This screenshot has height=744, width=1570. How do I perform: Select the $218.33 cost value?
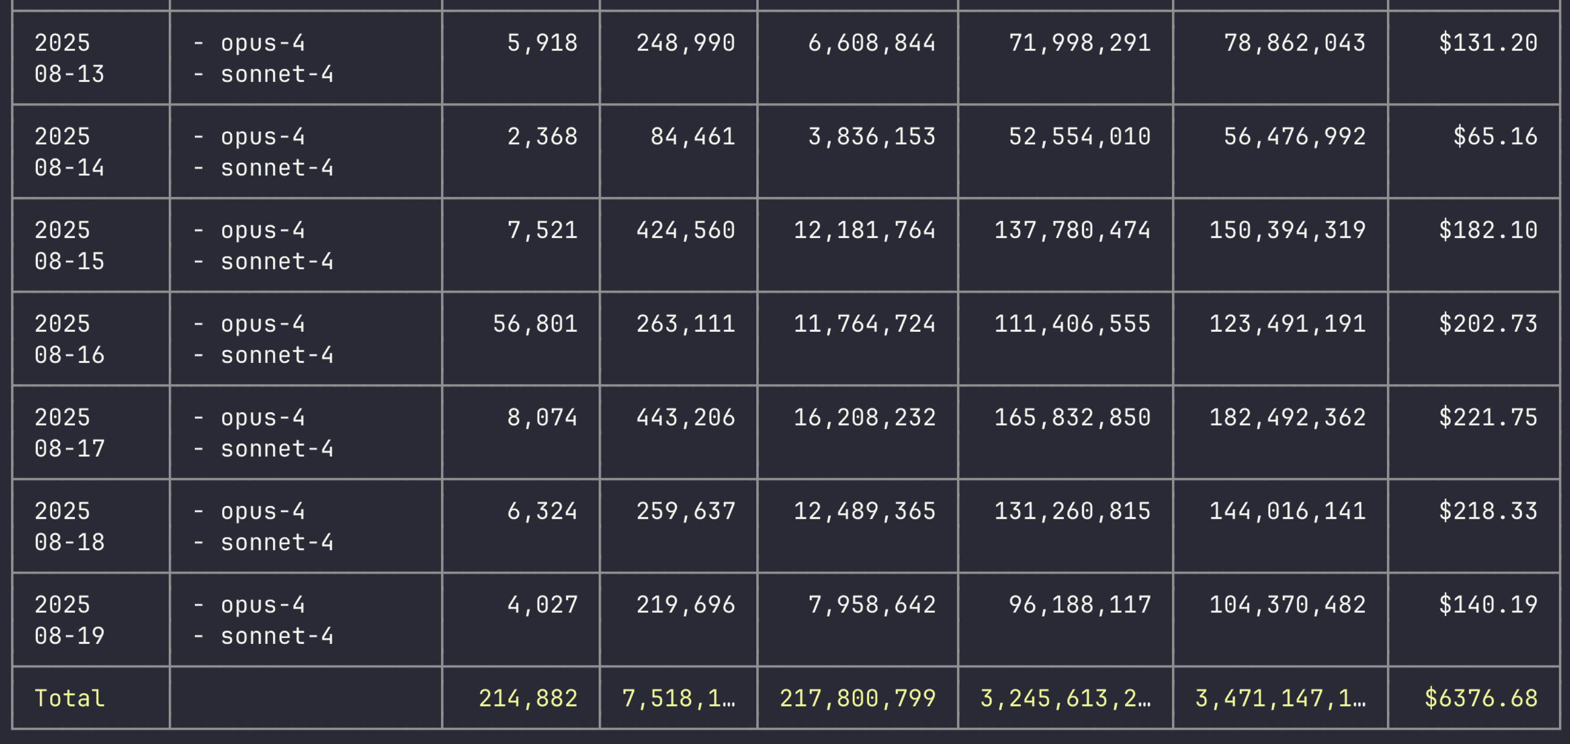coord(1488,512)
